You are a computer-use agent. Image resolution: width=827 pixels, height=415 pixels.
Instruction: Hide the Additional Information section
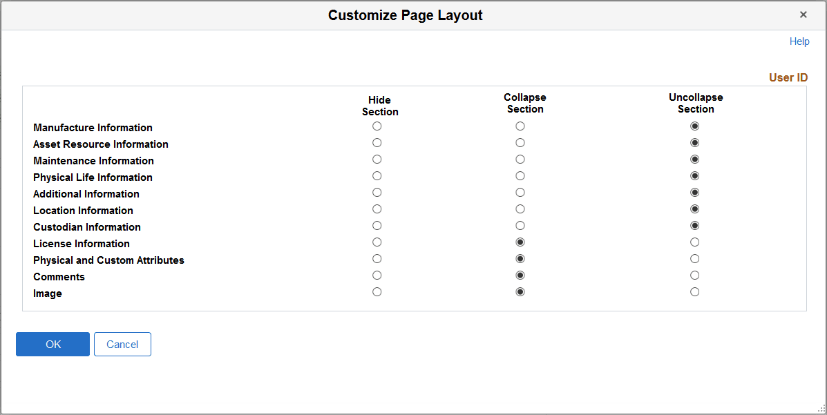[x=377, y=192]
